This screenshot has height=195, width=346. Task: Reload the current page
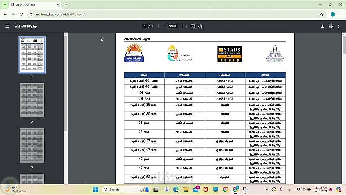point(21,15)
